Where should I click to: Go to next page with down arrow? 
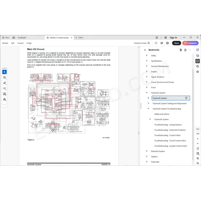pyautogui.click(x=198, y=144)
